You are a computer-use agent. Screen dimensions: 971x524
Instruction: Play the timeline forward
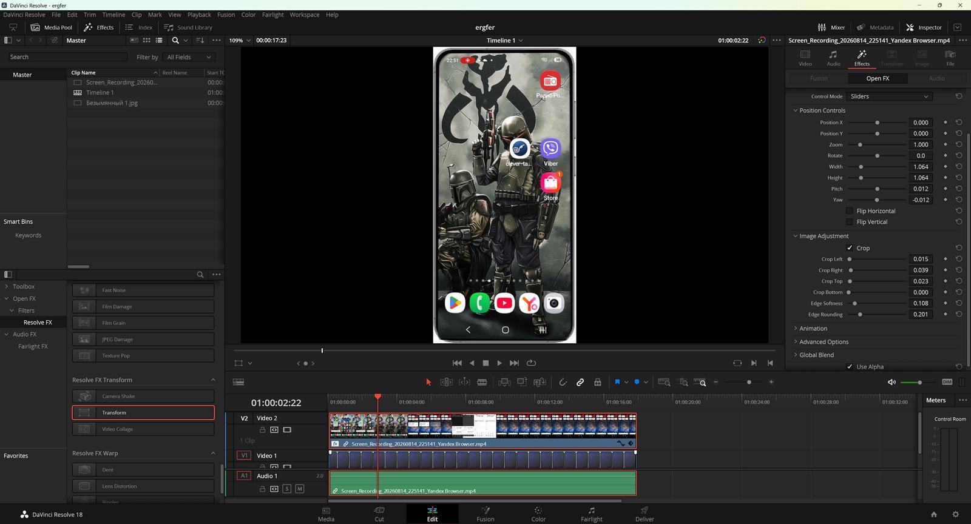point(499,363)
